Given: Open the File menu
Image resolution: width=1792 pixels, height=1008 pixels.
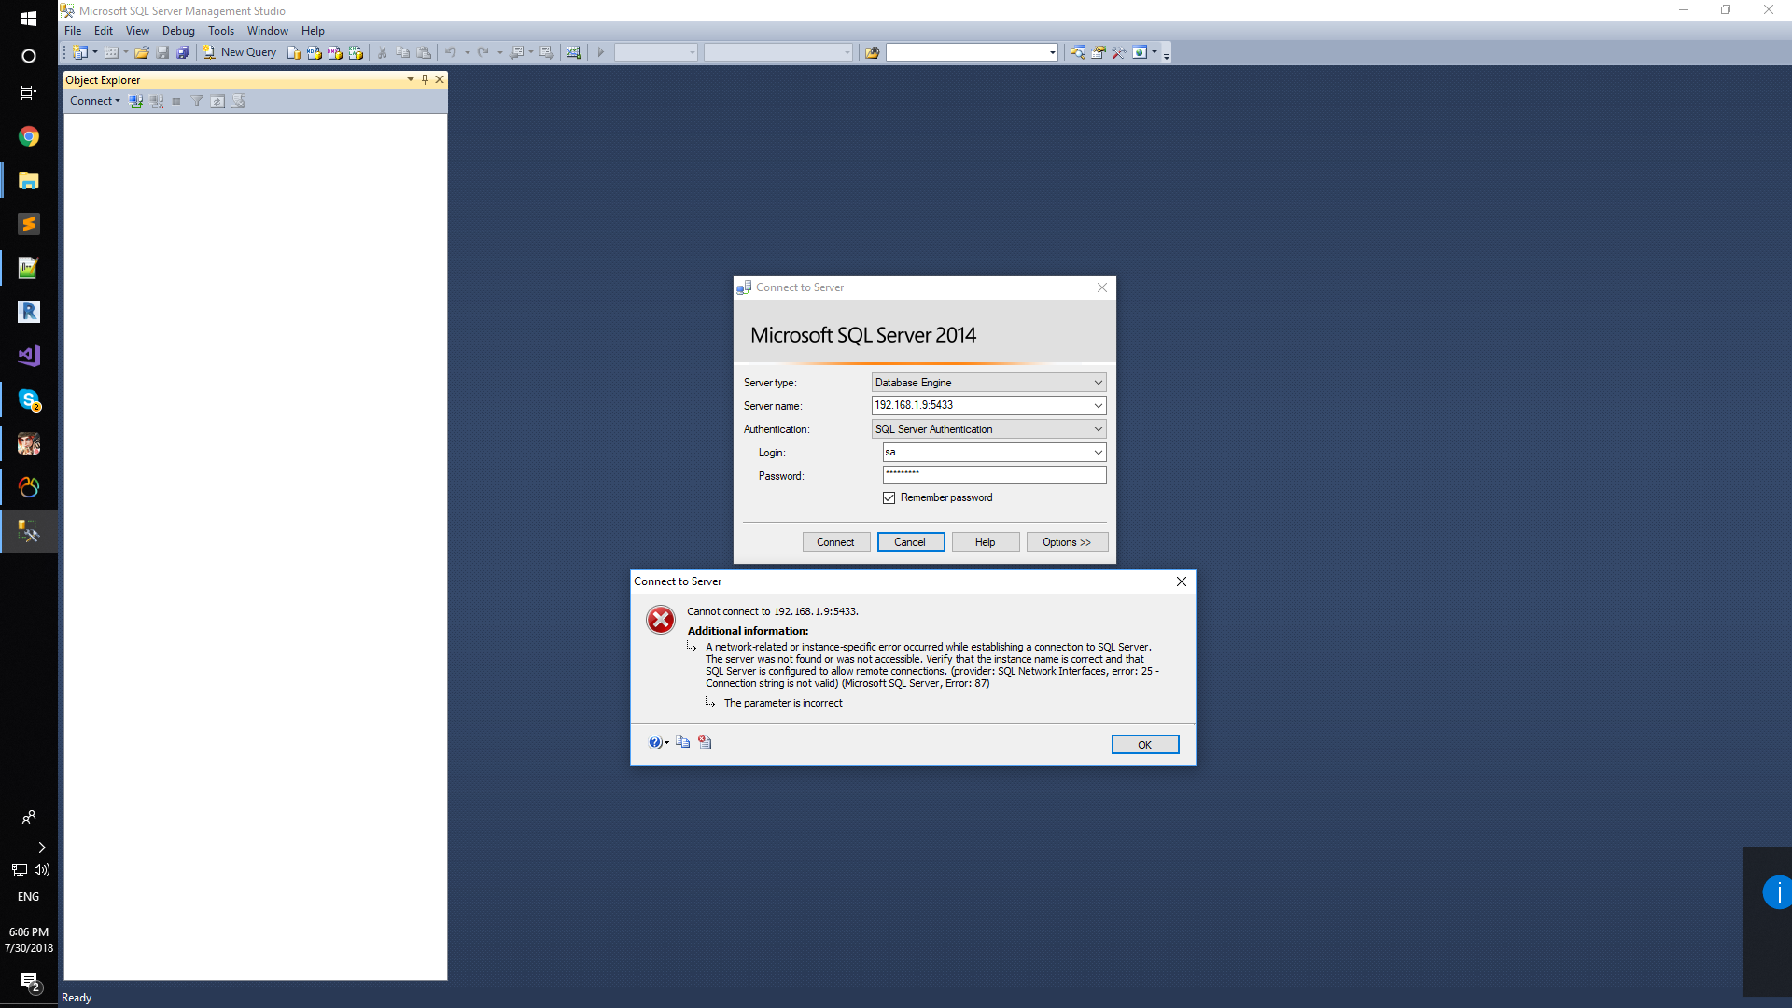Looking at the screenshot, I should tap(73, 31).
